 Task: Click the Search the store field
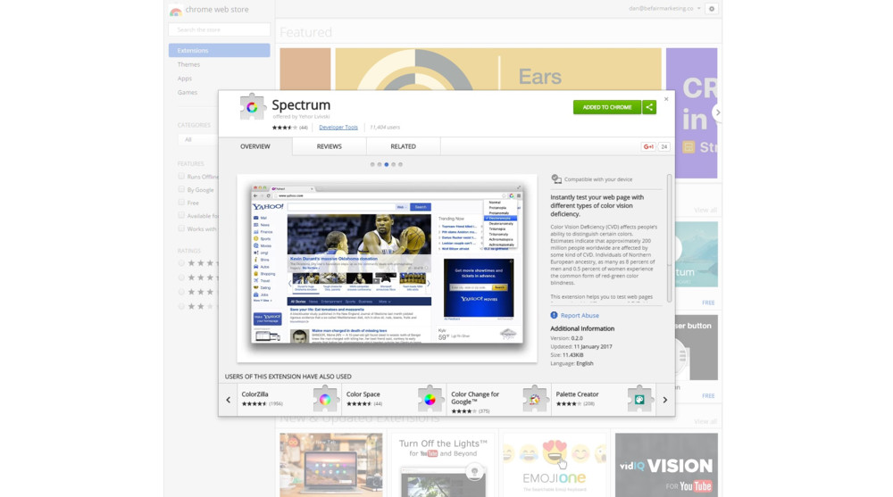pos(220,29)
